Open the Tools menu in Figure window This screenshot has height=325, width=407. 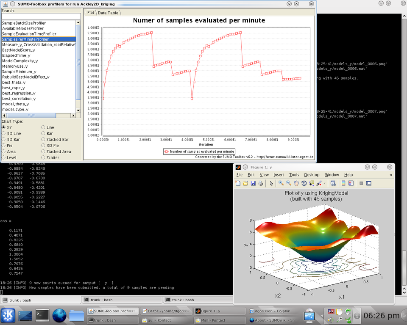click(x=294, y=175)
